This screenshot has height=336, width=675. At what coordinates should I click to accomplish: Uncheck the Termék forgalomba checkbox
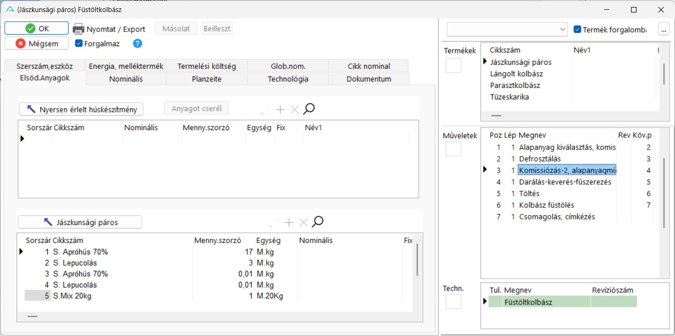click(577, 29)
